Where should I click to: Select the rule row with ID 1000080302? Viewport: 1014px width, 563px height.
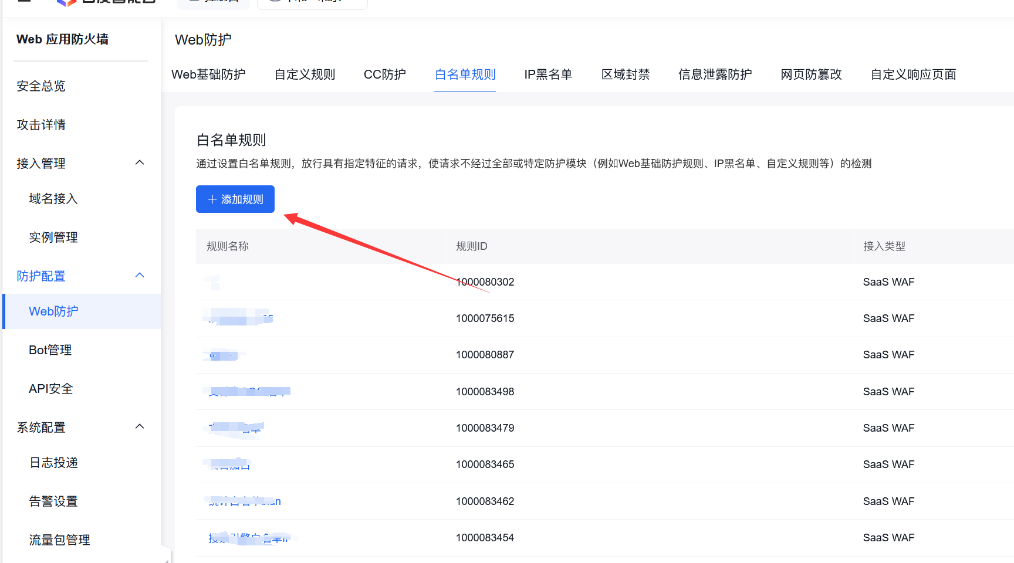click(x=485, y=281)
